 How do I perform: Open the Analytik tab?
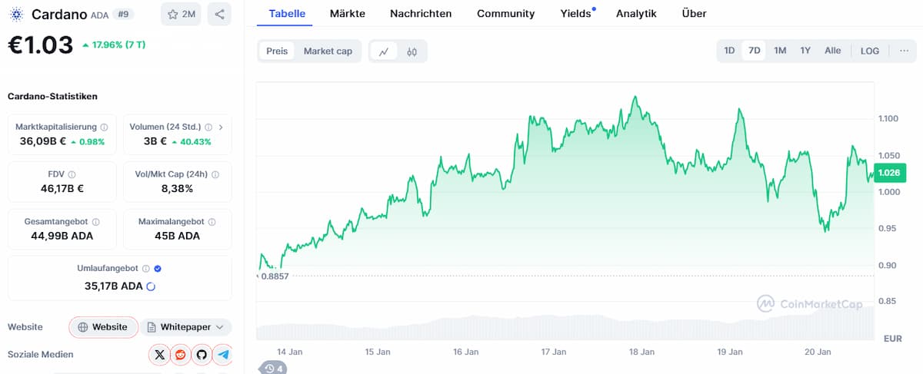pyautogui.click(x=636, y=13)
